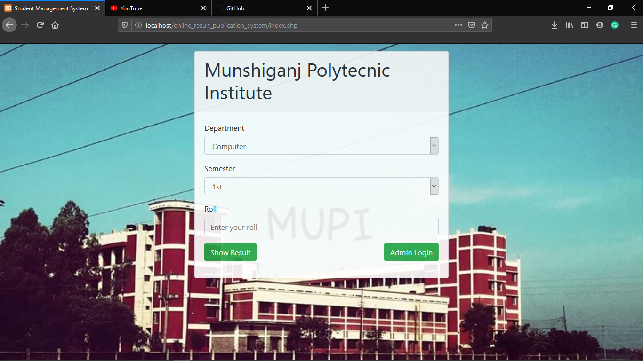Click the tracking protection shield icon
This screenshot has height=361, width=643.
124,25
